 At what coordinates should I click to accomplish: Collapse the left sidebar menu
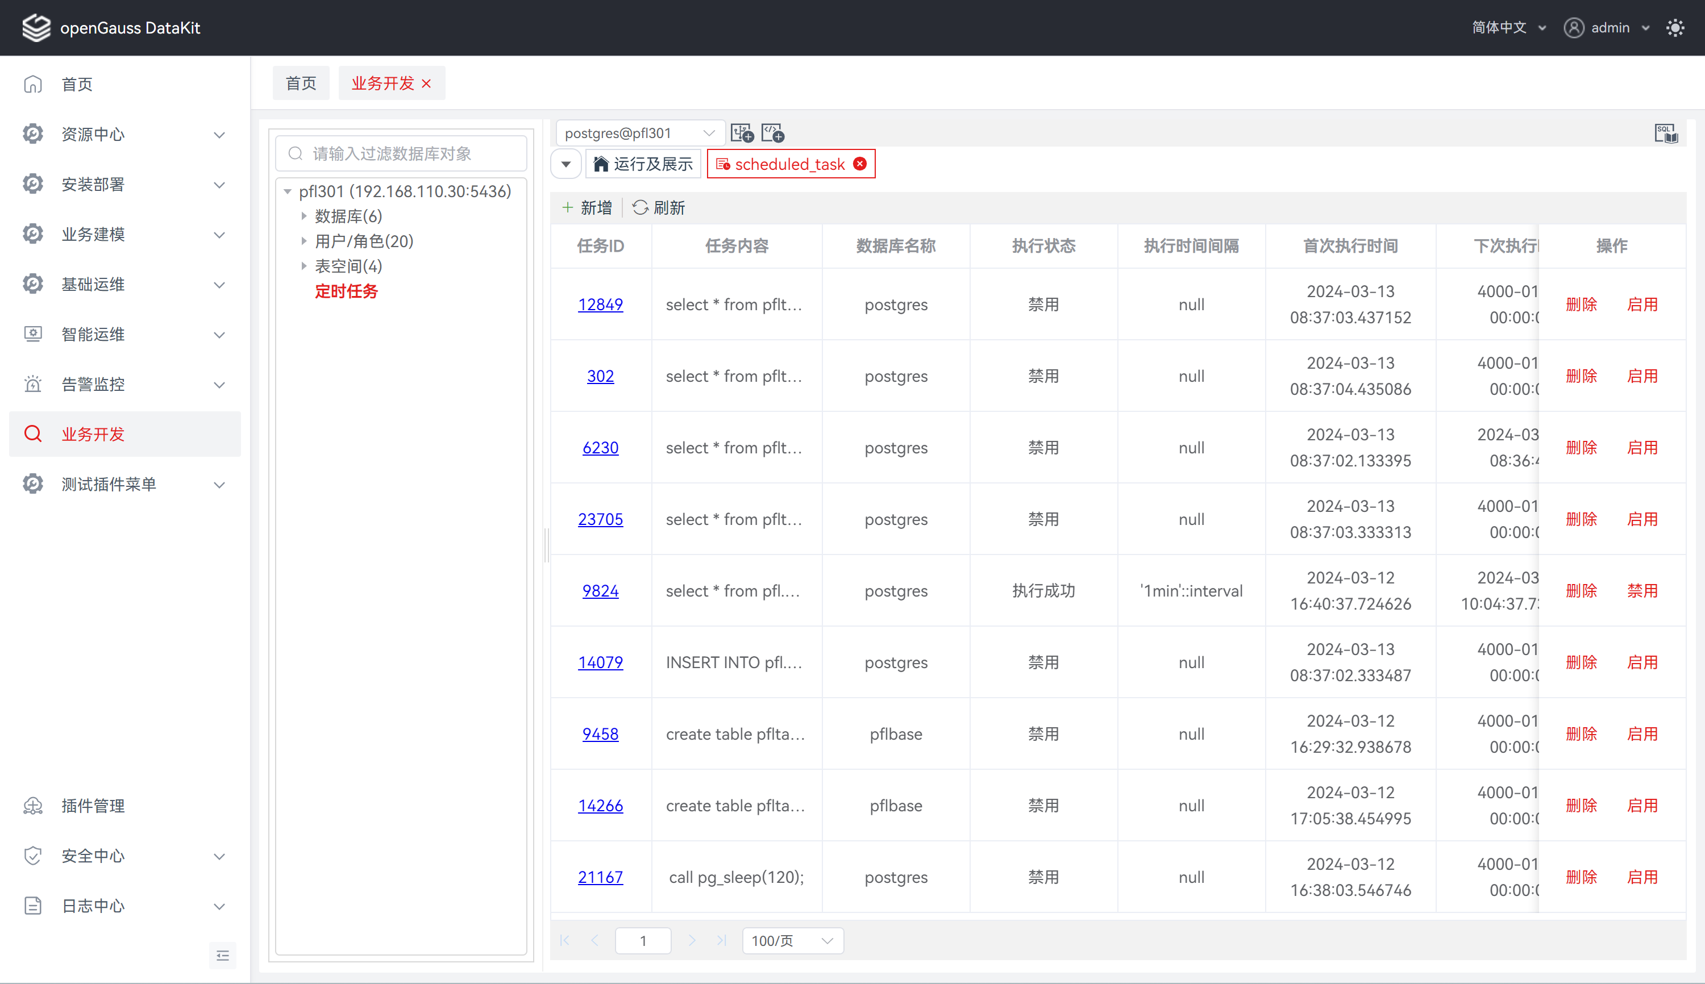click(x=222, y=955)
